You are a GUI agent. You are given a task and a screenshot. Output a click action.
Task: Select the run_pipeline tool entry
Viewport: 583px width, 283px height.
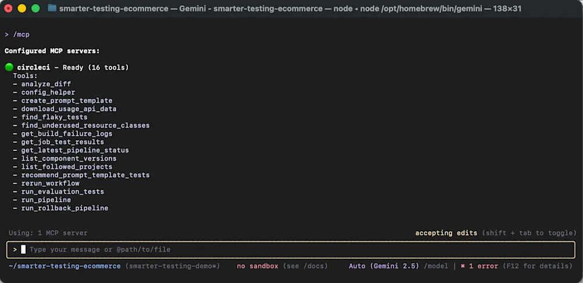tap(46, 200)
